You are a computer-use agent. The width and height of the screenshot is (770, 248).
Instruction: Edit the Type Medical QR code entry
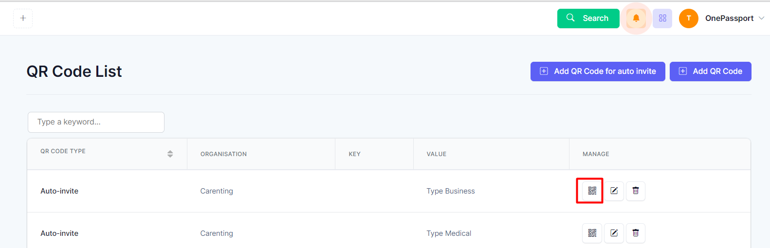coord(614,233)
